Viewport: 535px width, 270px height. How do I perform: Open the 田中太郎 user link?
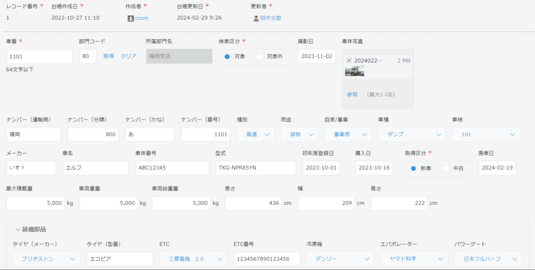point(271,18)
